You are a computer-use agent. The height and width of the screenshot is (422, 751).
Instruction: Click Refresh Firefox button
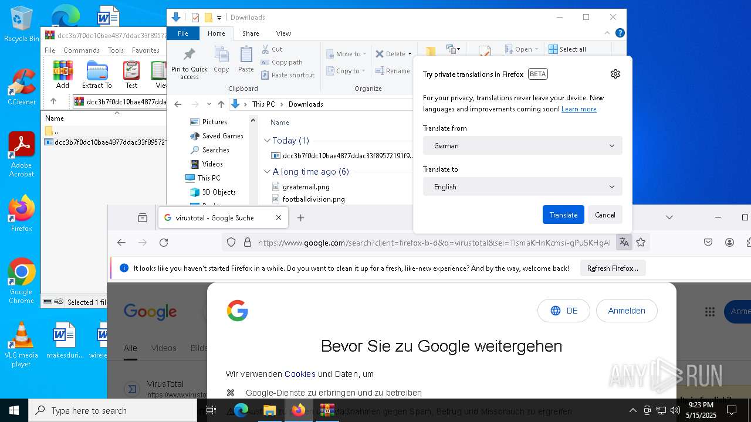tap(613, 268)
